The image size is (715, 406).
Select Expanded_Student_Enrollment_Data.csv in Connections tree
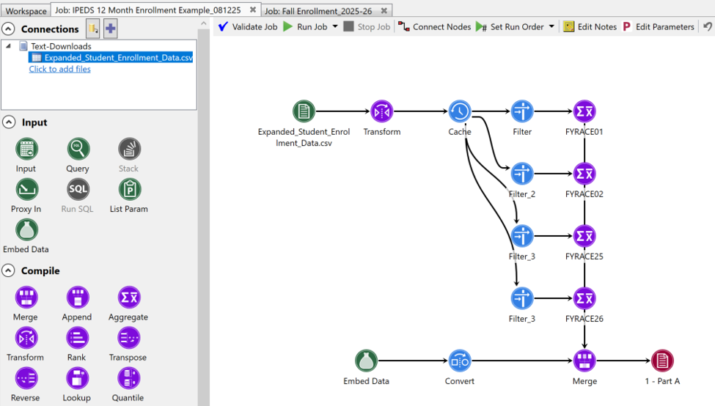111,57
